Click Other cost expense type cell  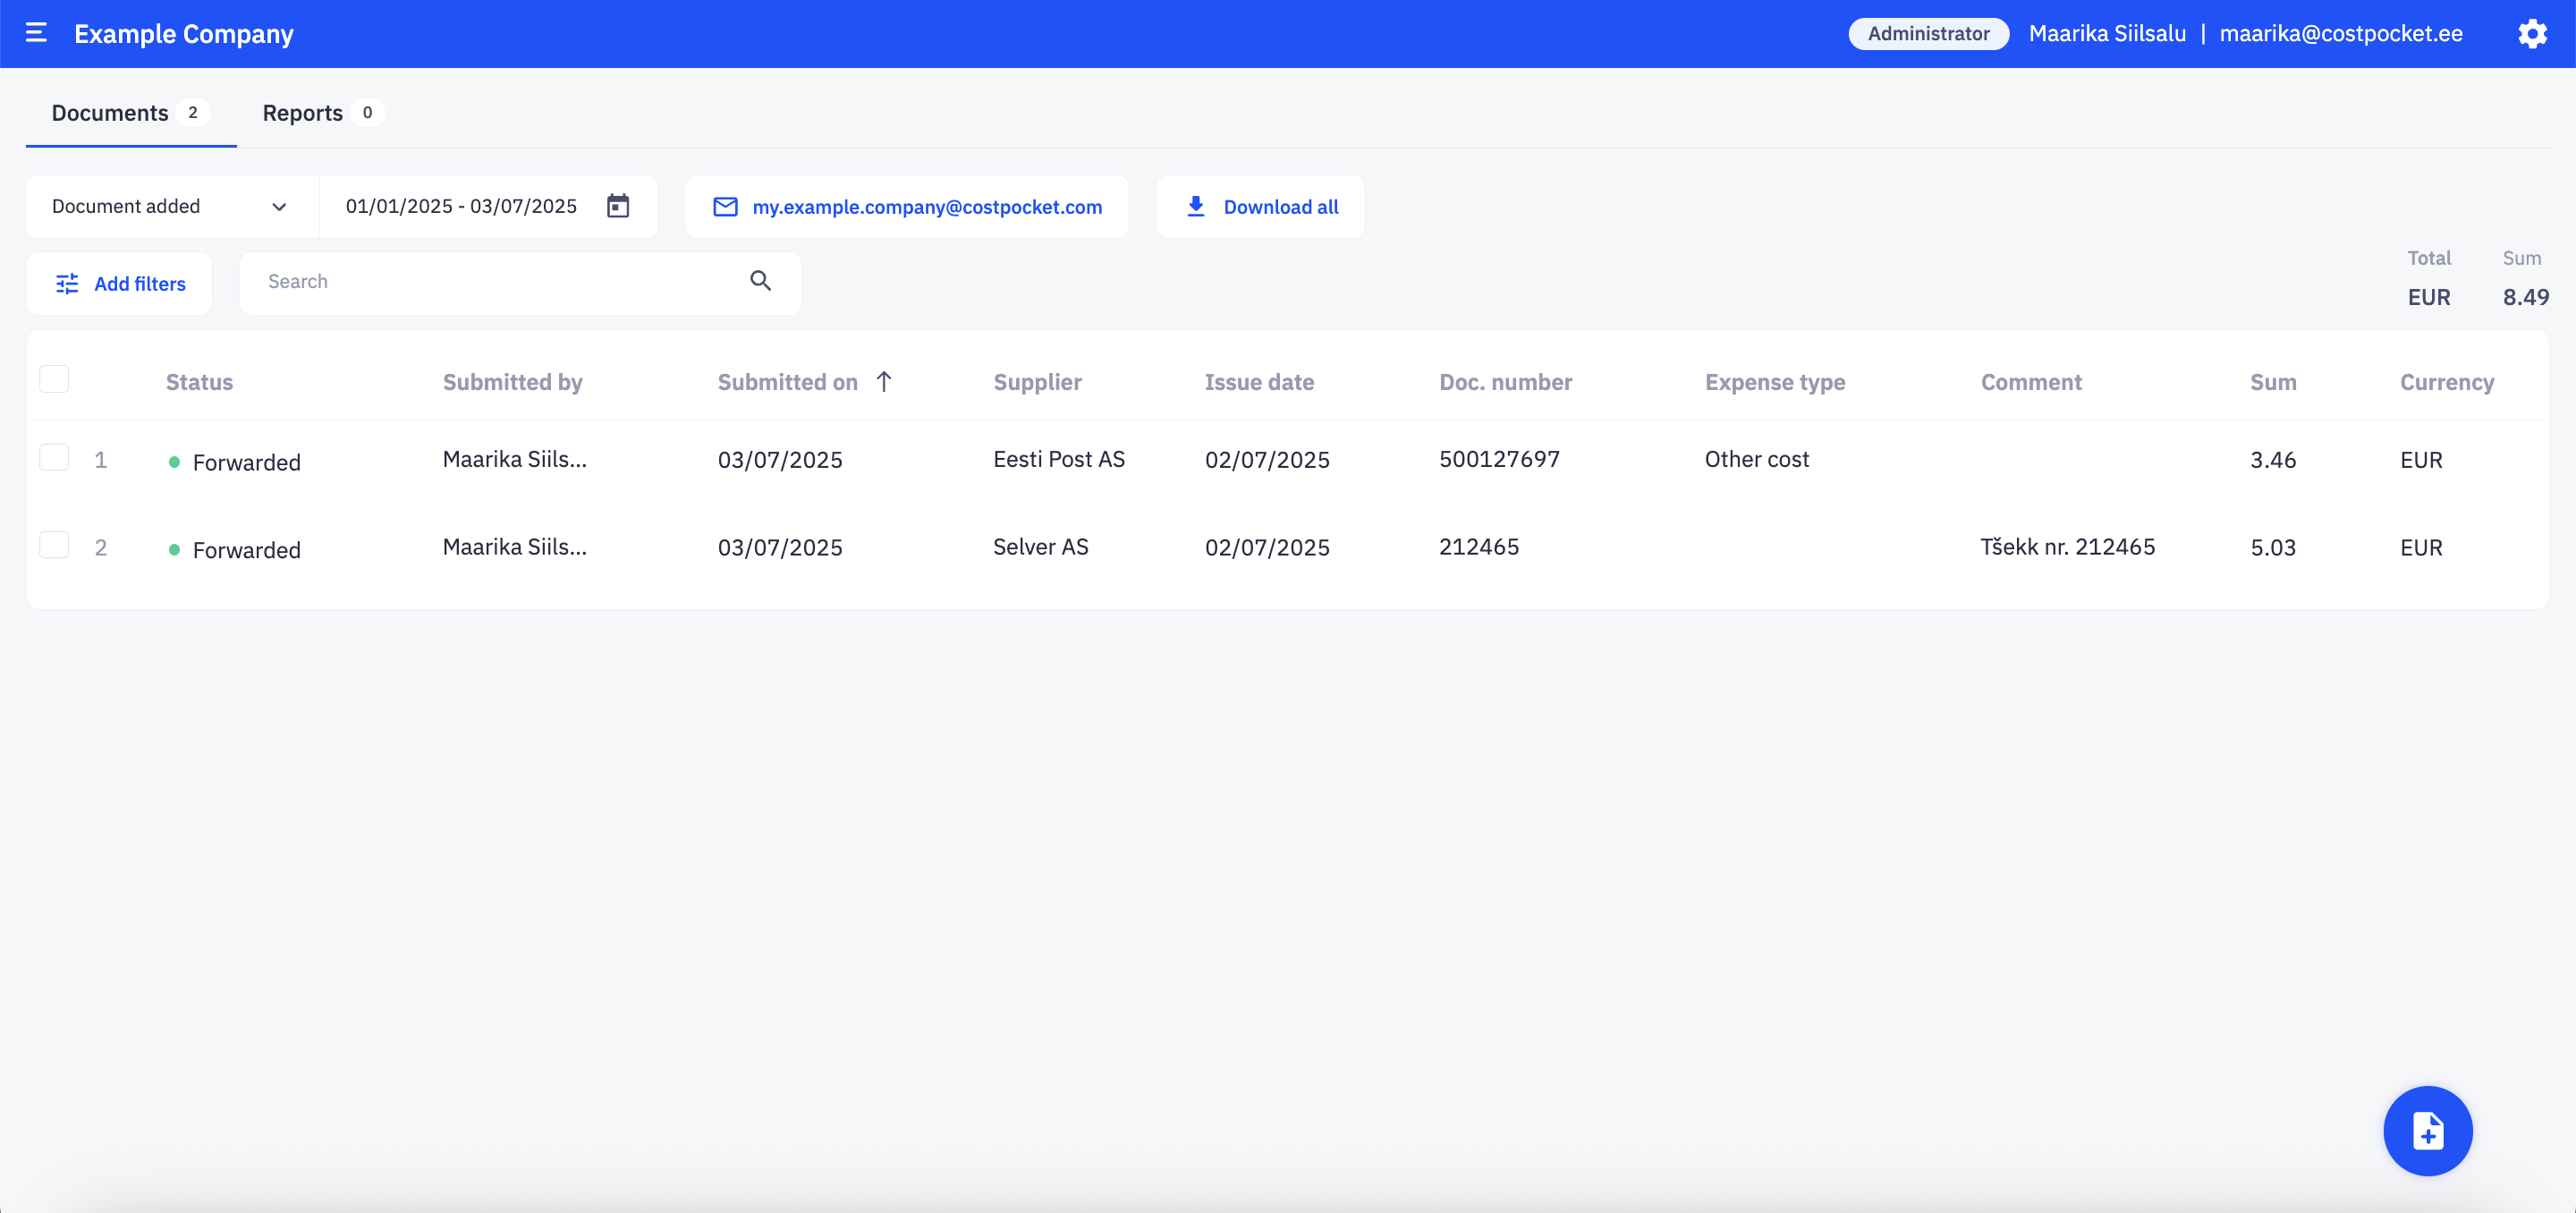1757,459
